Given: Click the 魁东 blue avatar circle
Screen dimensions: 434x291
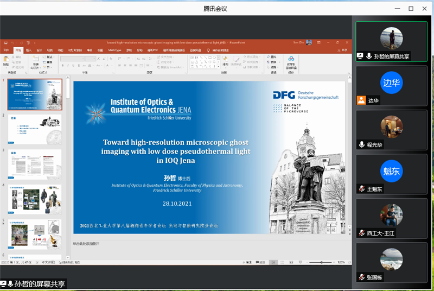Looking at the screenshot, I should (391, 171).
